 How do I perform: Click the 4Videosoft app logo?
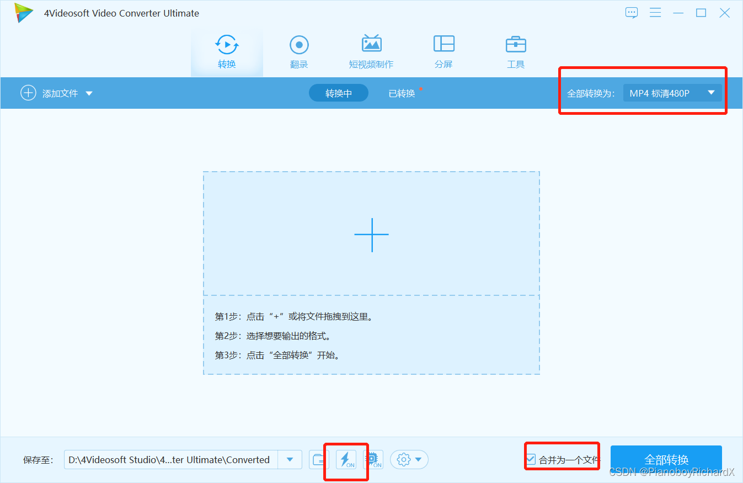tap(24, 13)
